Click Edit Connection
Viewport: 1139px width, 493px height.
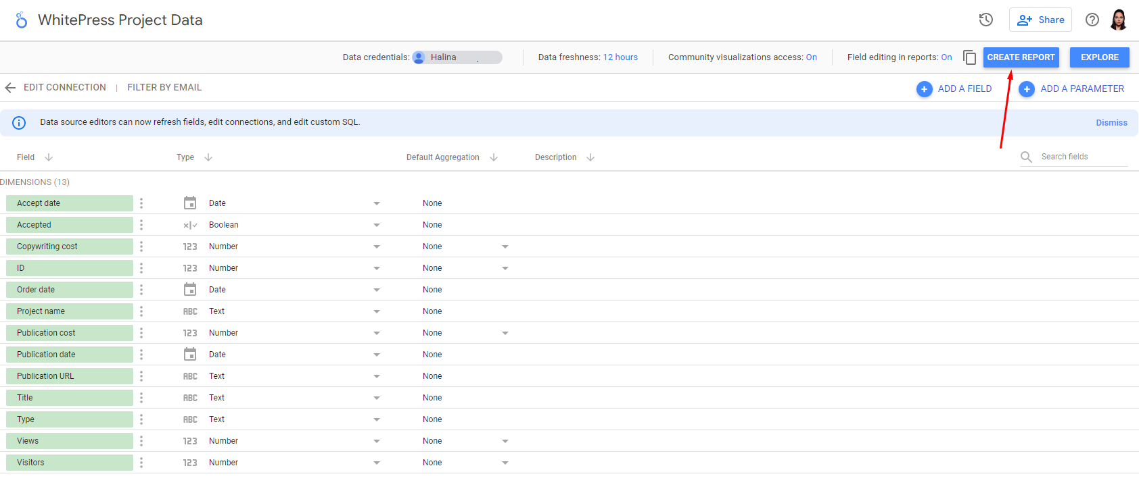pos(65,88)
